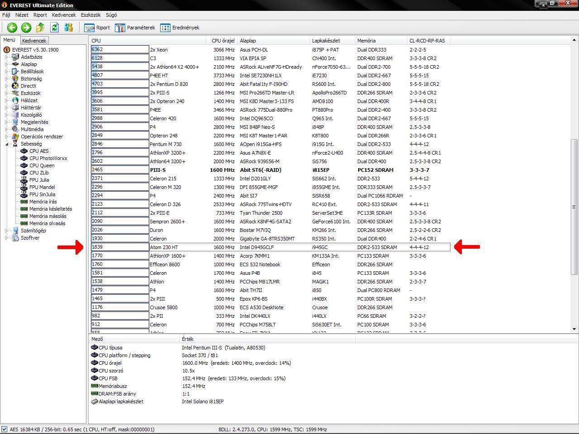This screenshot has height=434, width=579.
Task: Expand the Számítógép tree node
Action: [7, 231]
